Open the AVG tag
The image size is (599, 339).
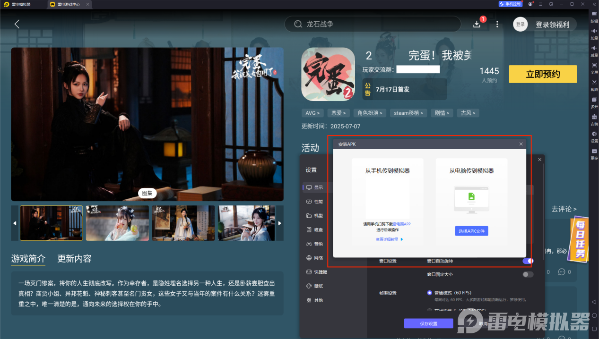[x=313, y=113]
